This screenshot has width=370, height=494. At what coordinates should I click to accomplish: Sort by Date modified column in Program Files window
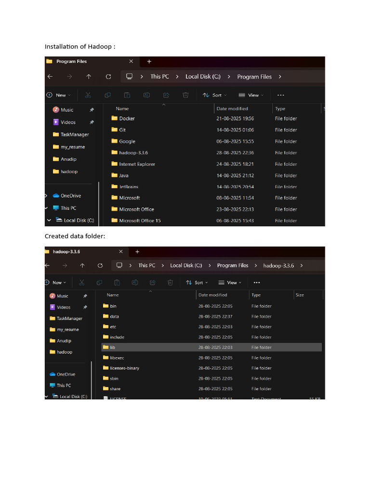(232, 109)
